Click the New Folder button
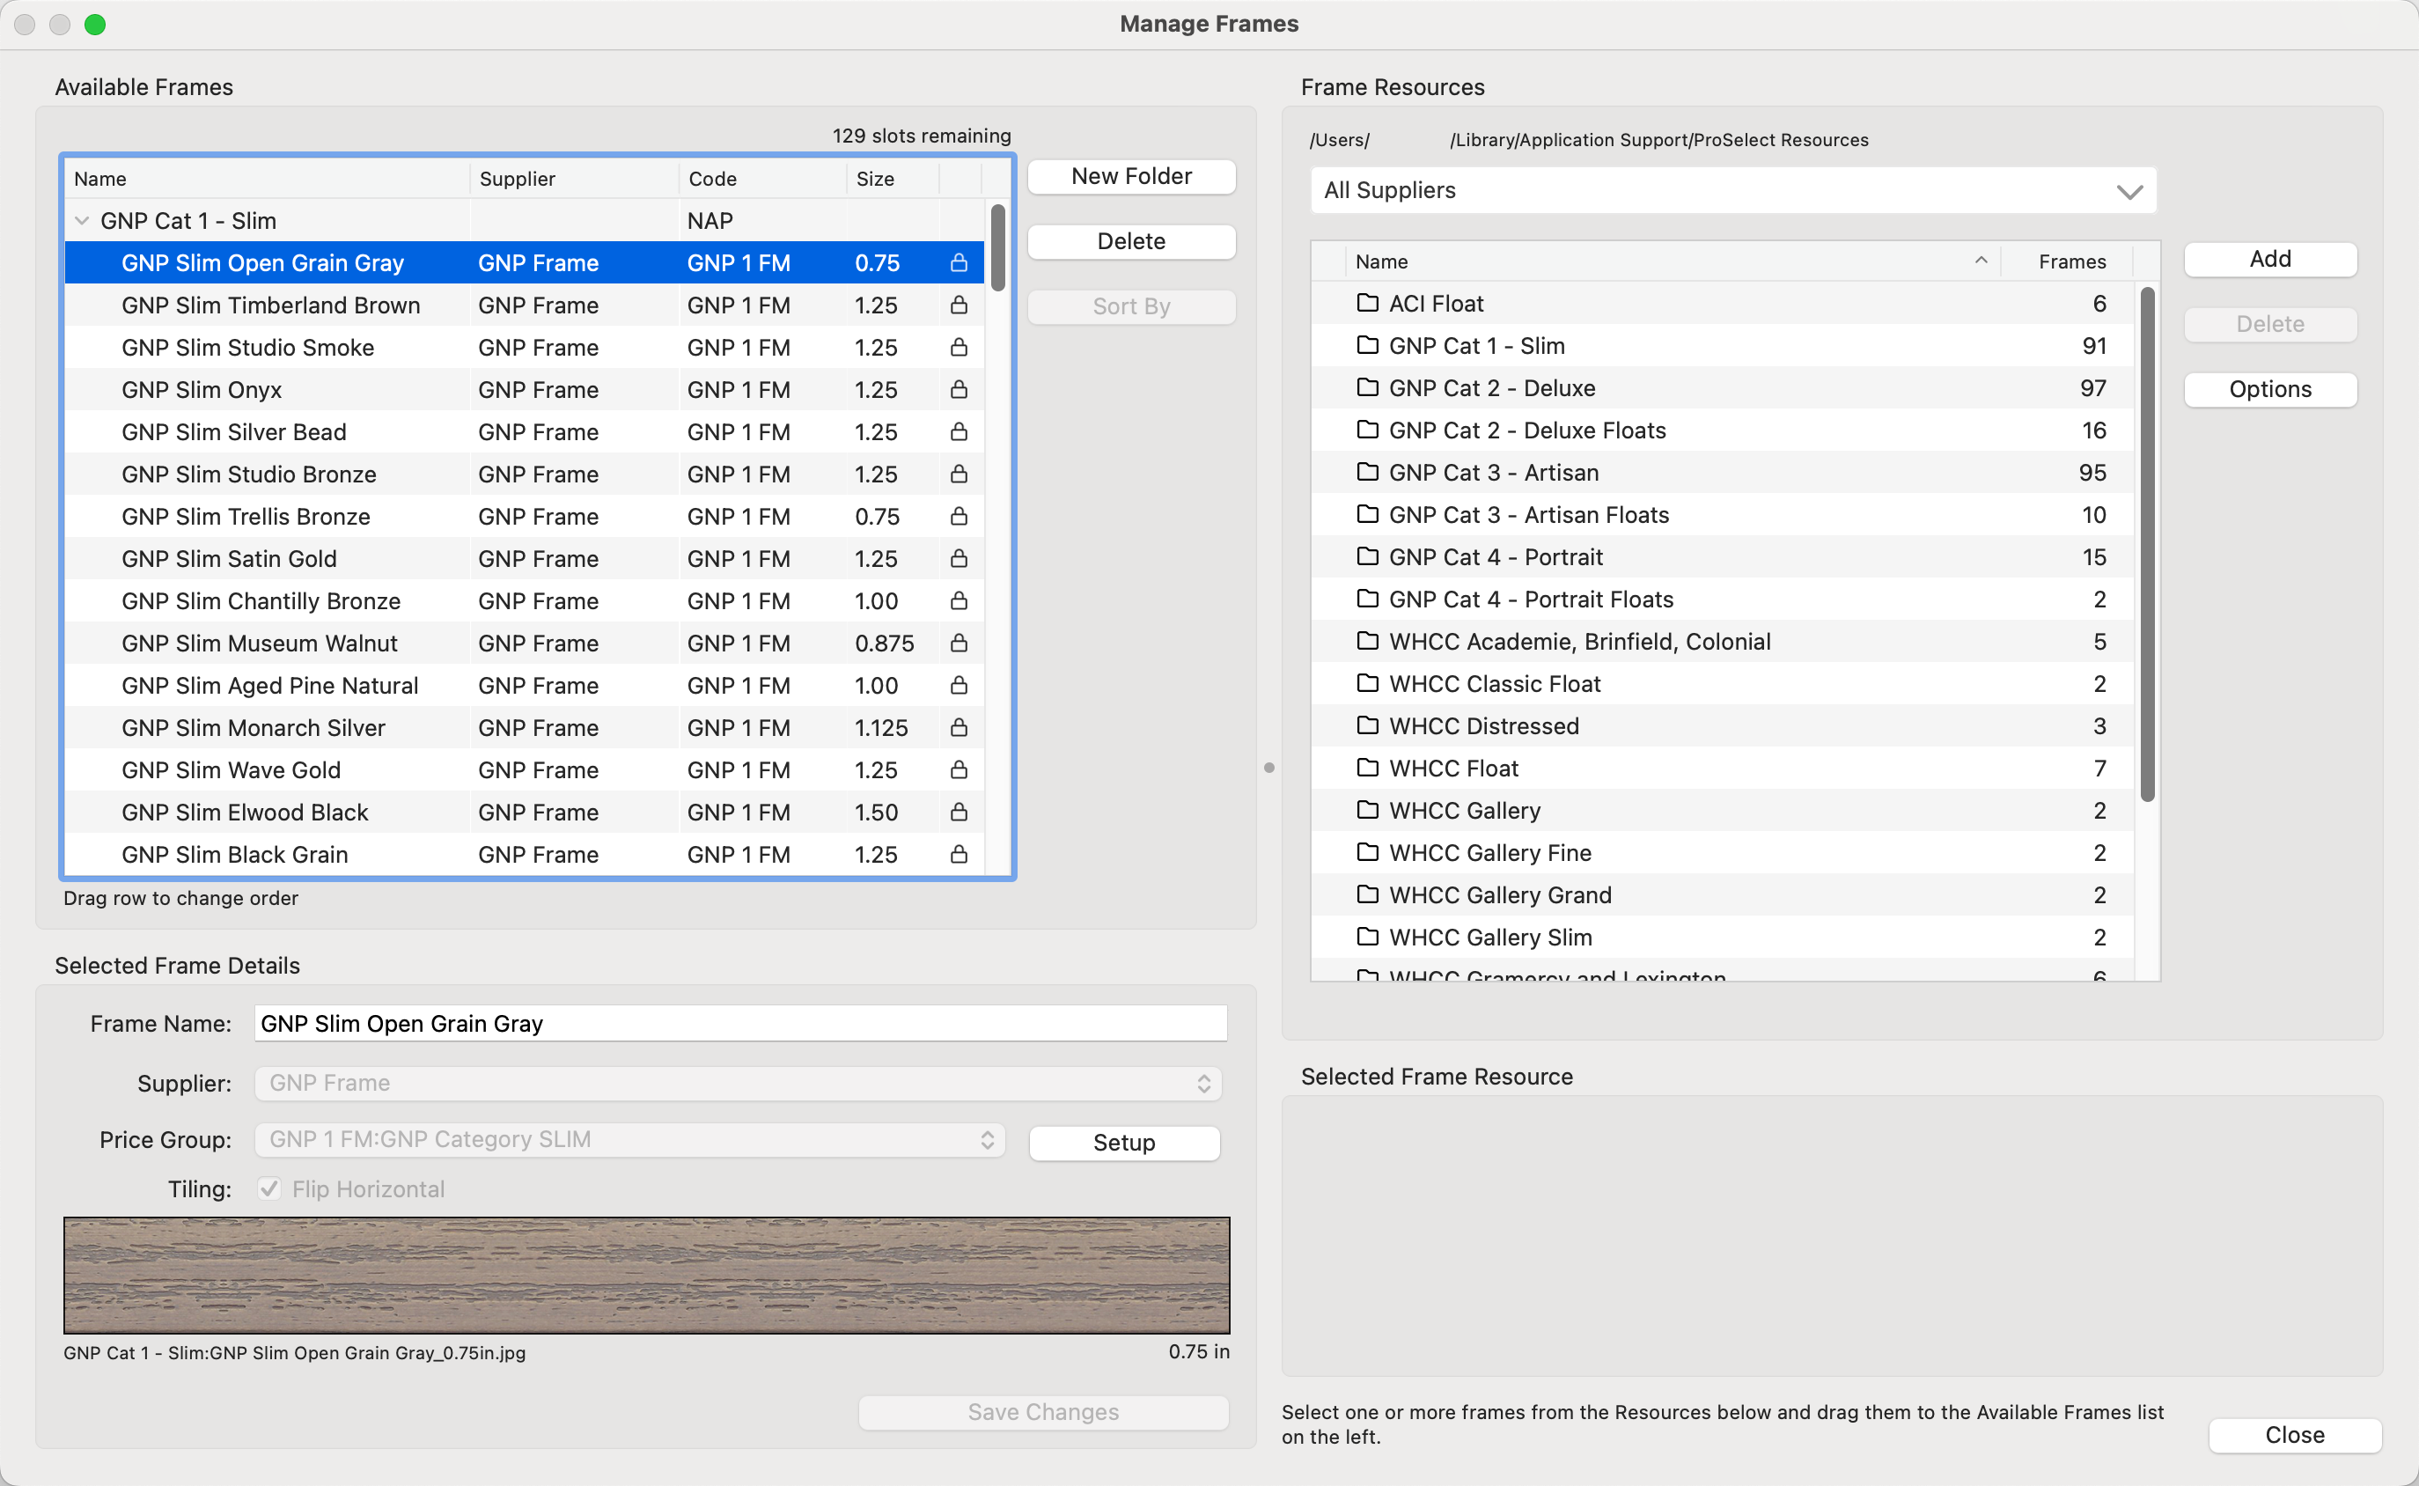 pyautogui.click(x=1131, y=177)
